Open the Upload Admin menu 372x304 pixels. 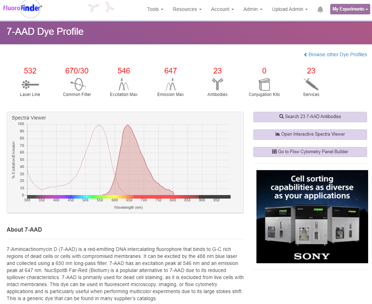point(289,9)
